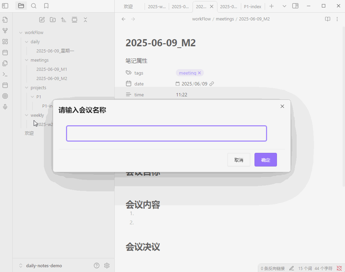Open the bookmarks panel icon
Viewport: 345px width, 272px height.
tap(46, 6)
